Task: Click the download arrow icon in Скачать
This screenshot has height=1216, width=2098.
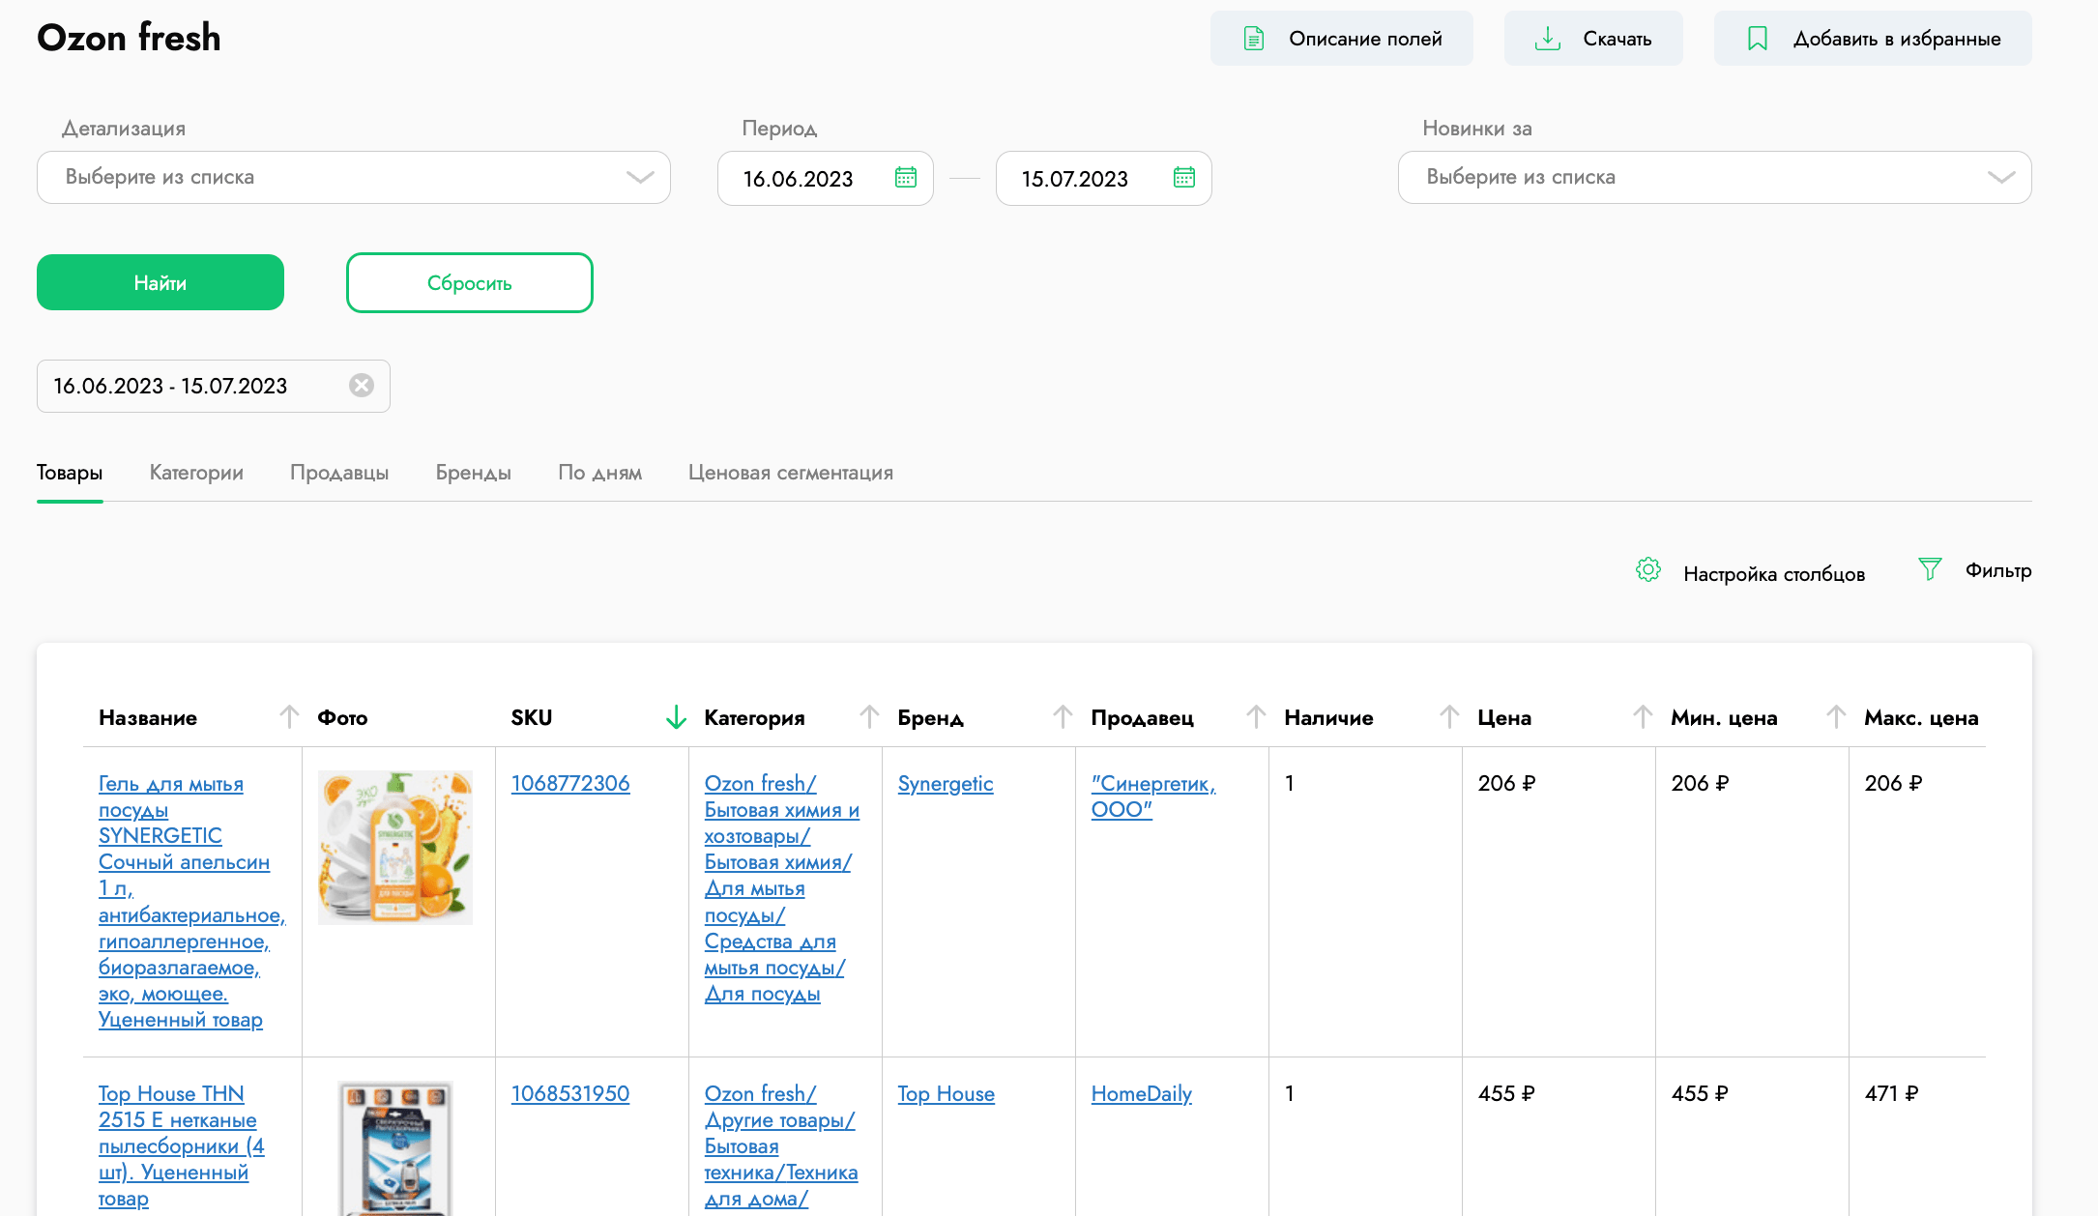Action: pos(1548,39)
